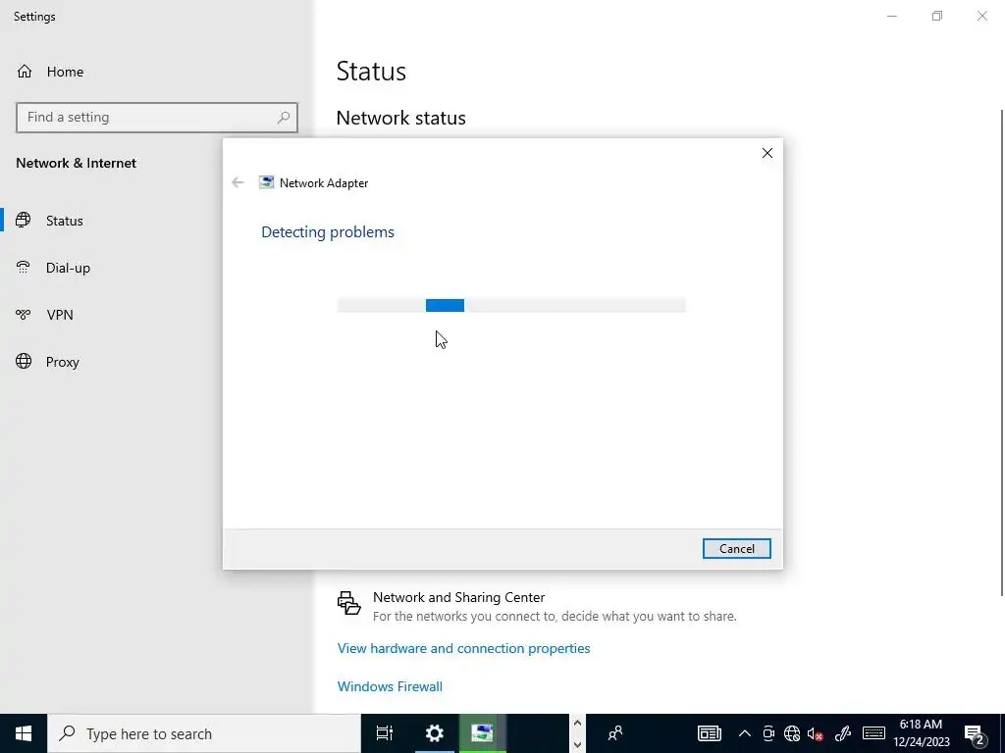The height and width of the screenshot is (753, 1005).
Task: Open Task View on taskbar
Action: pos(385,733)
